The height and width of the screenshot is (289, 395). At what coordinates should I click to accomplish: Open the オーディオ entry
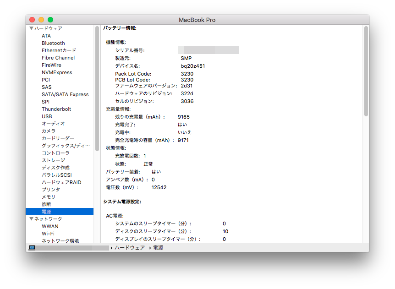pyautogui.click(x=53, y=123)
